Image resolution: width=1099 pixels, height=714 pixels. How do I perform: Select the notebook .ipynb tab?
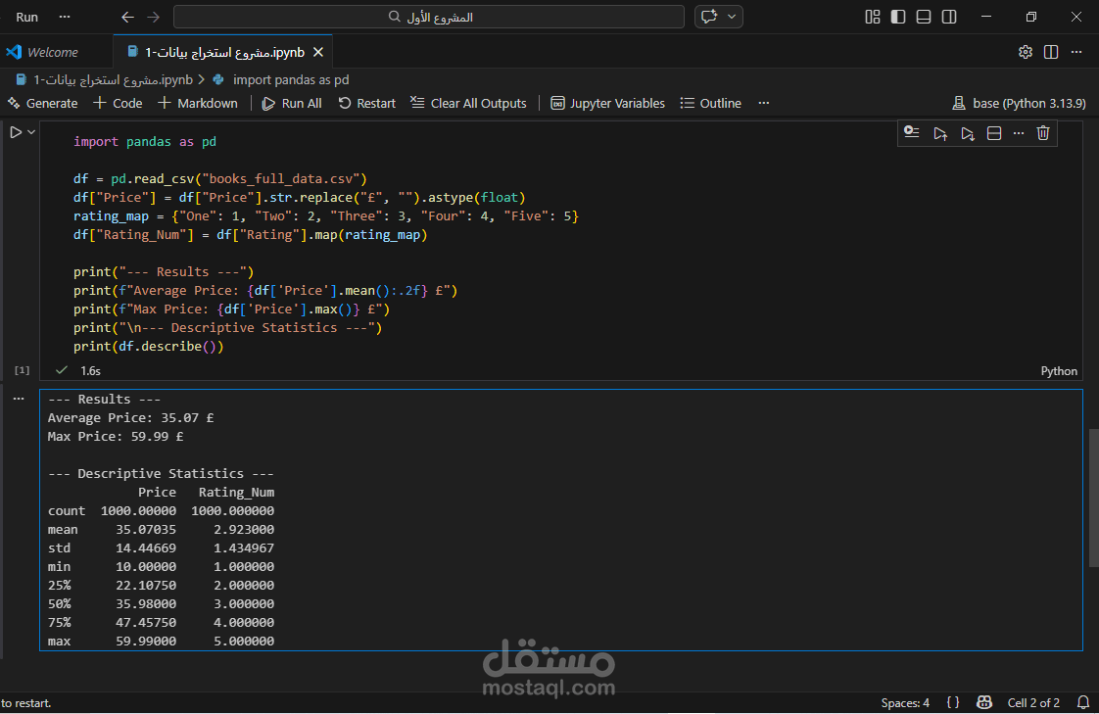click(224, 52)
